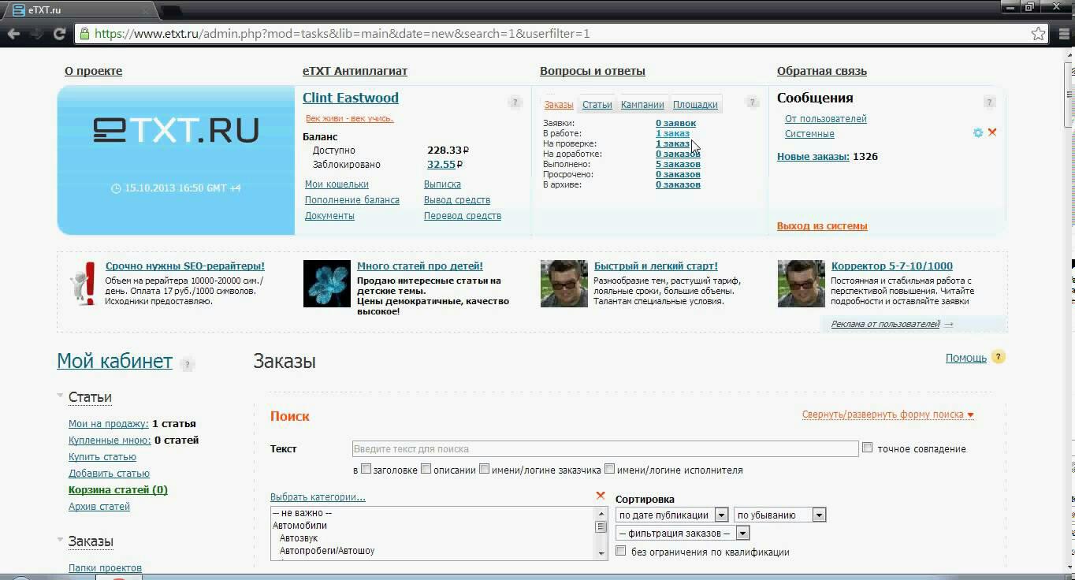Enable search in 'описании' checkbox

426,469
